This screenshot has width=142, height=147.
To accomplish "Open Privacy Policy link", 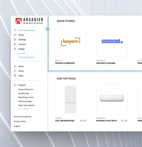I will [x=20, y=121].
